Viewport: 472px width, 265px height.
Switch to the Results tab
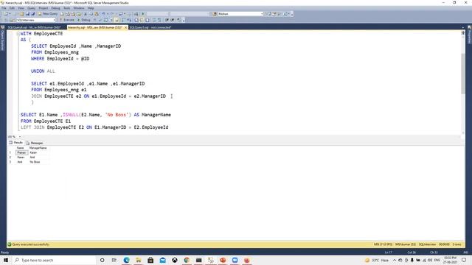coord(16,143)
